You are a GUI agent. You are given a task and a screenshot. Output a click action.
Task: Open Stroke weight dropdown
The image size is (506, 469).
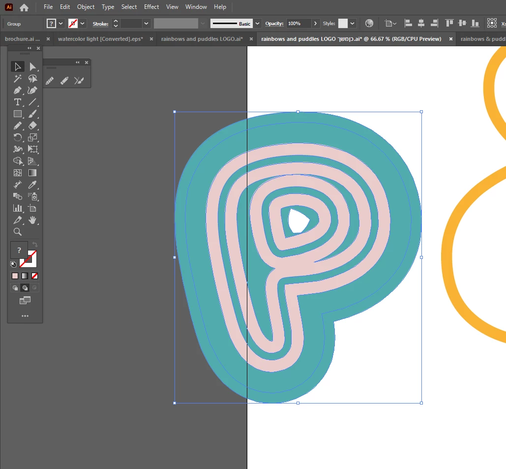coord(146,24)
